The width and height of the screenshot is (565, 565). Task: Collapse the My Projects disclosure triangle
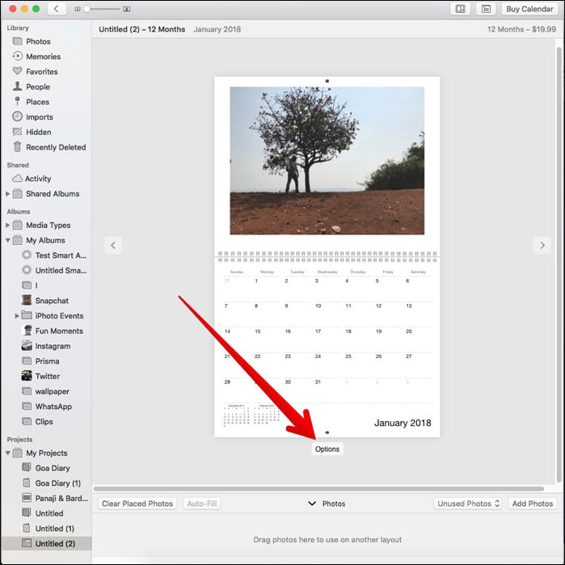pyautogui.click(x=7, y=453)
